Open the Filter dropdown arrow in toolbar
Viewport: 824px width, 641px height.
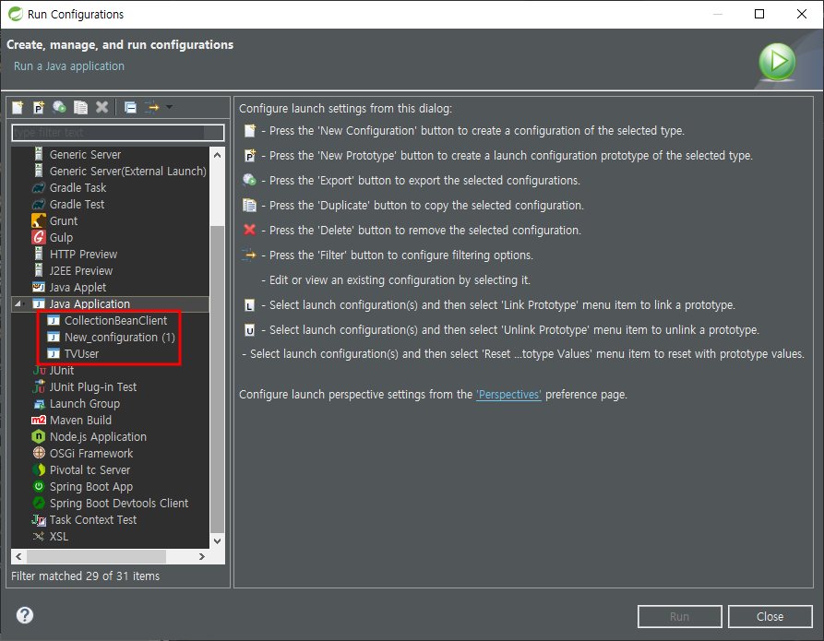(169, 107)
